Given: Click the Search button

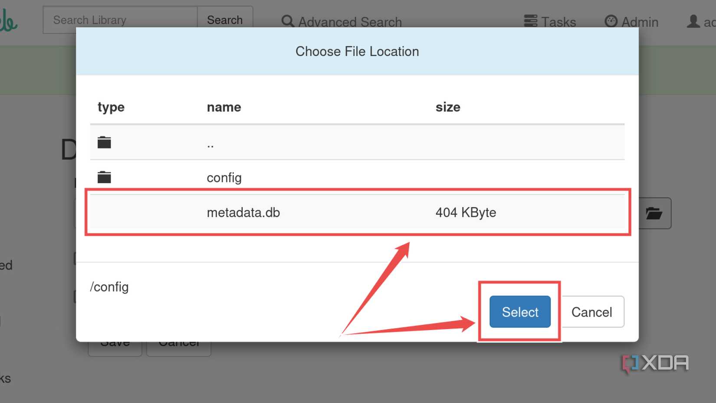Looking at the screenshot, I should tap(224, 20).
